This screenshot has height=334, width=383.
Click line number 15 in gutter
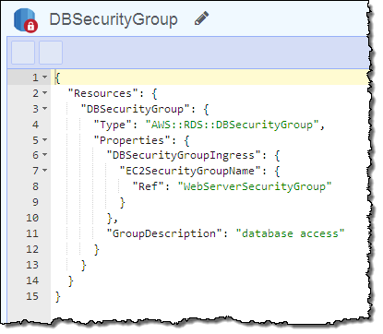coord(32,296)
